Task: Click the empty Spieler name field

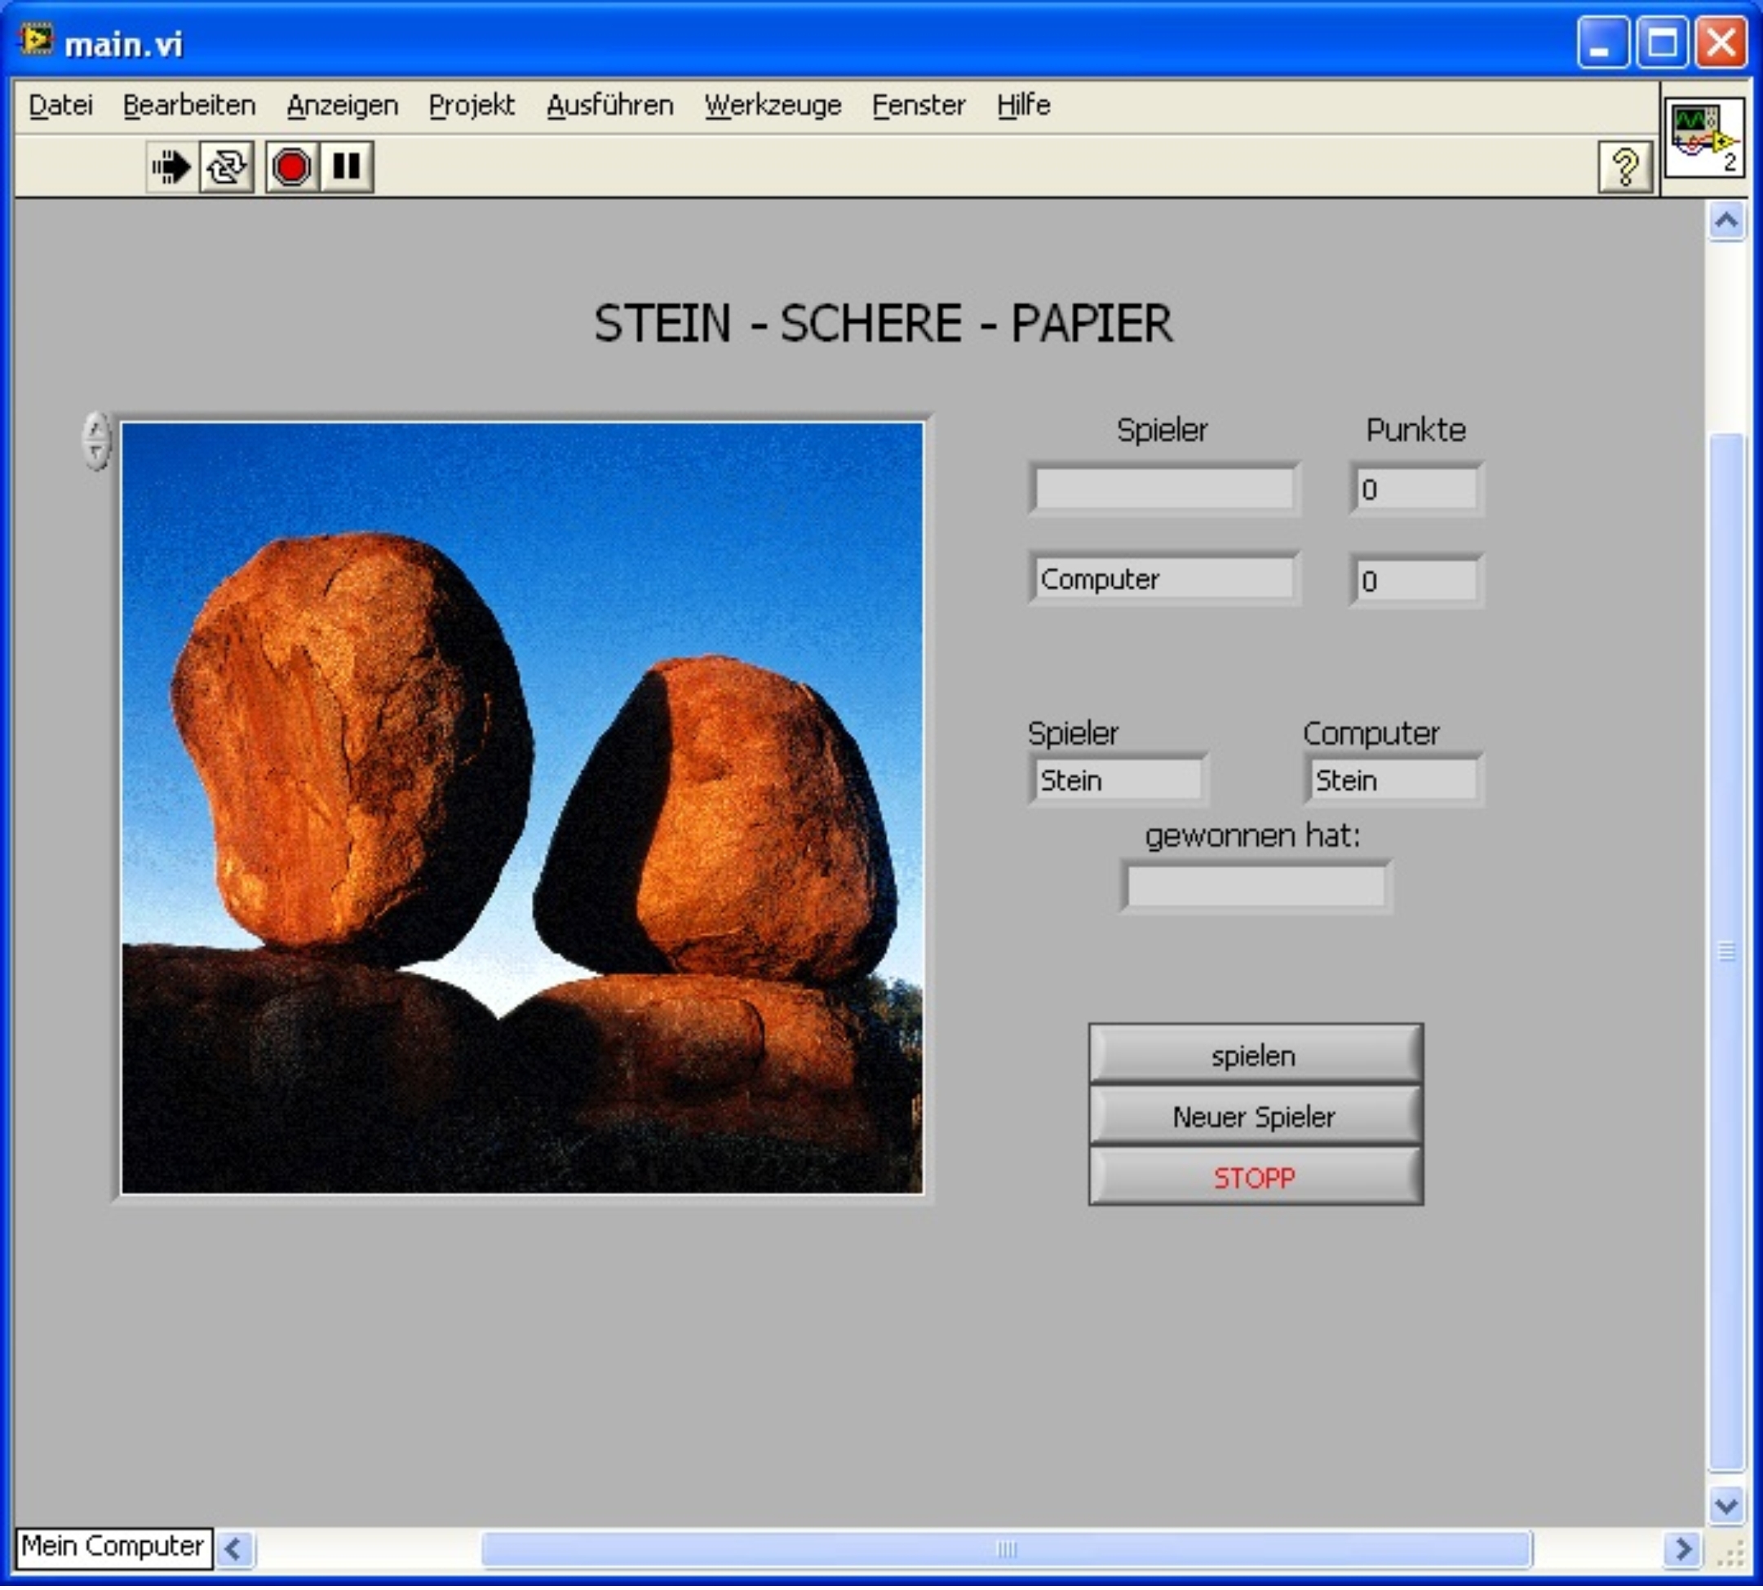Action: point(1163,489)
